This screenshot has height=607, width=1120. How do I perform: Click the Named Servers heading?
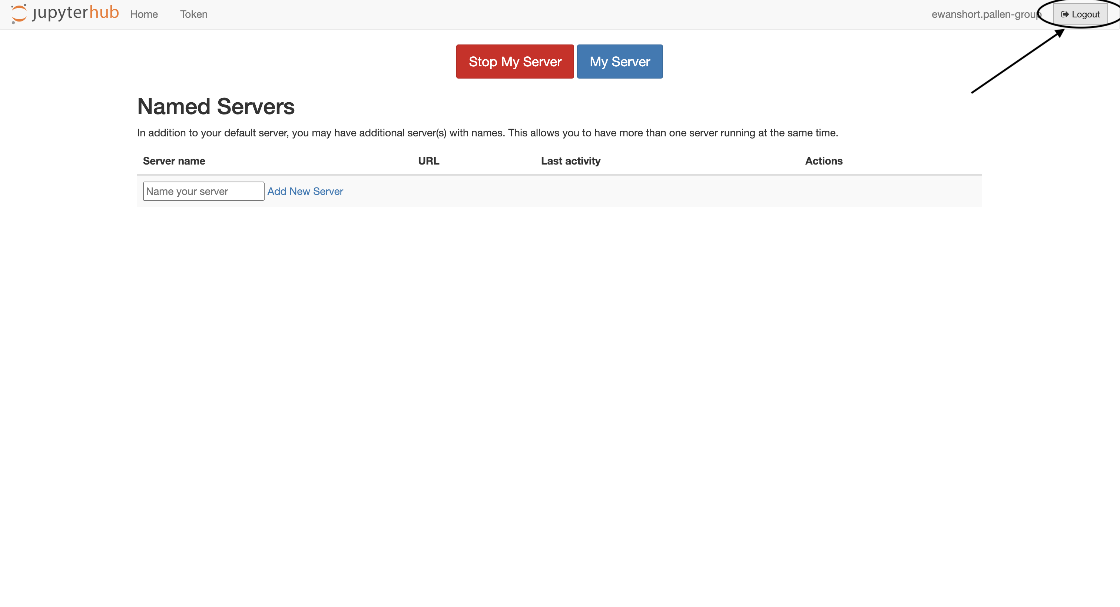pos(216,106)
